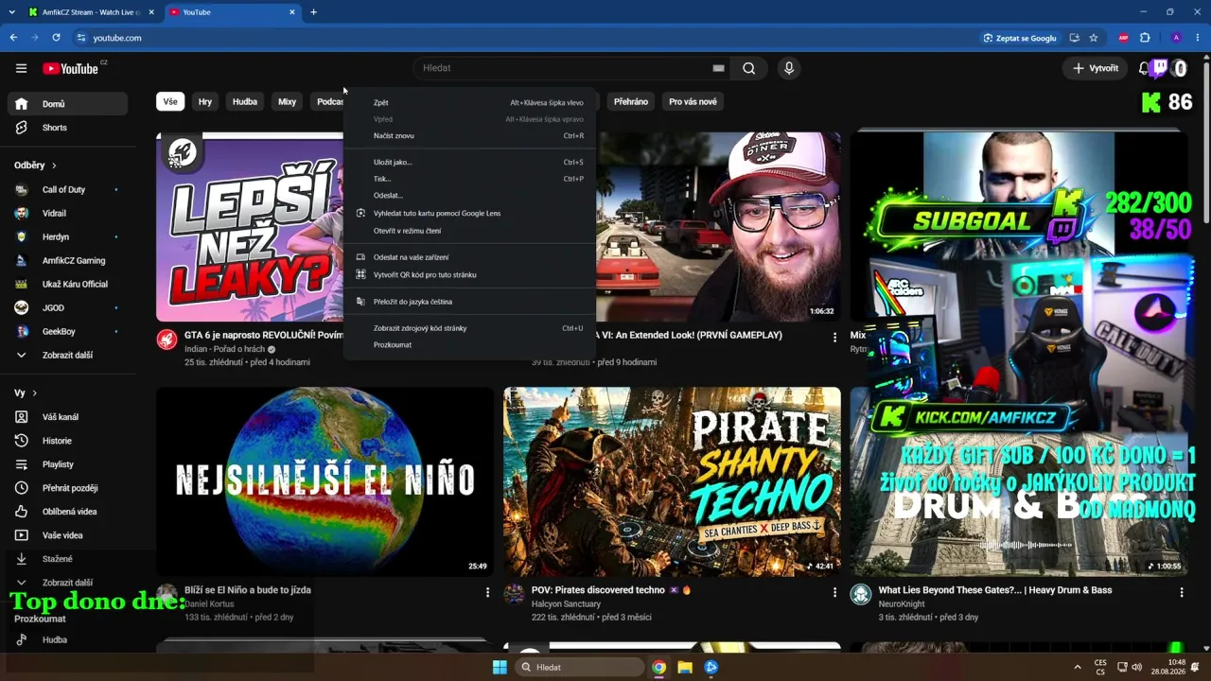Click the Halcyon Sanctuary channel avatar
This screenshot has height=681, width=1211.
[x=514, y=594]
